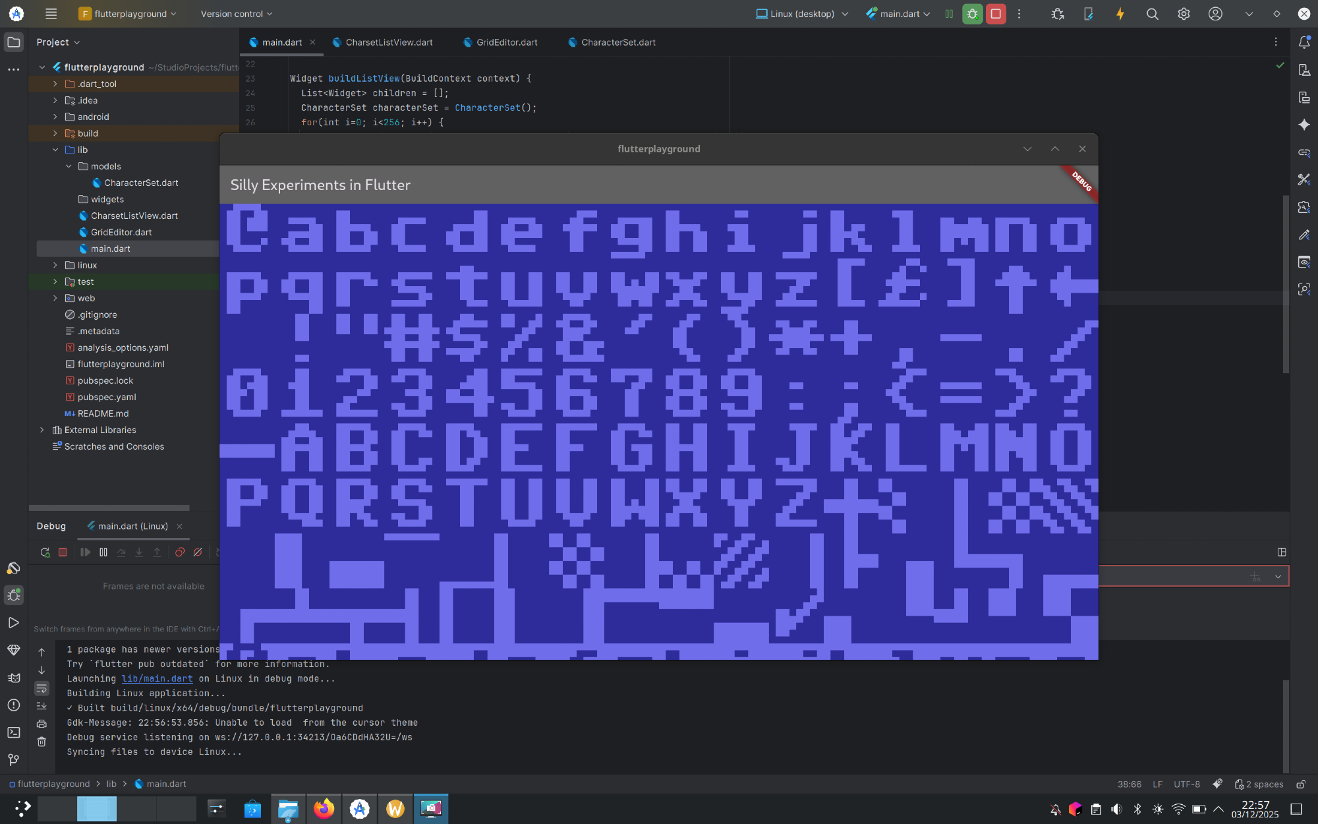Collapse the lib folder in project tree

coord(55,150)
